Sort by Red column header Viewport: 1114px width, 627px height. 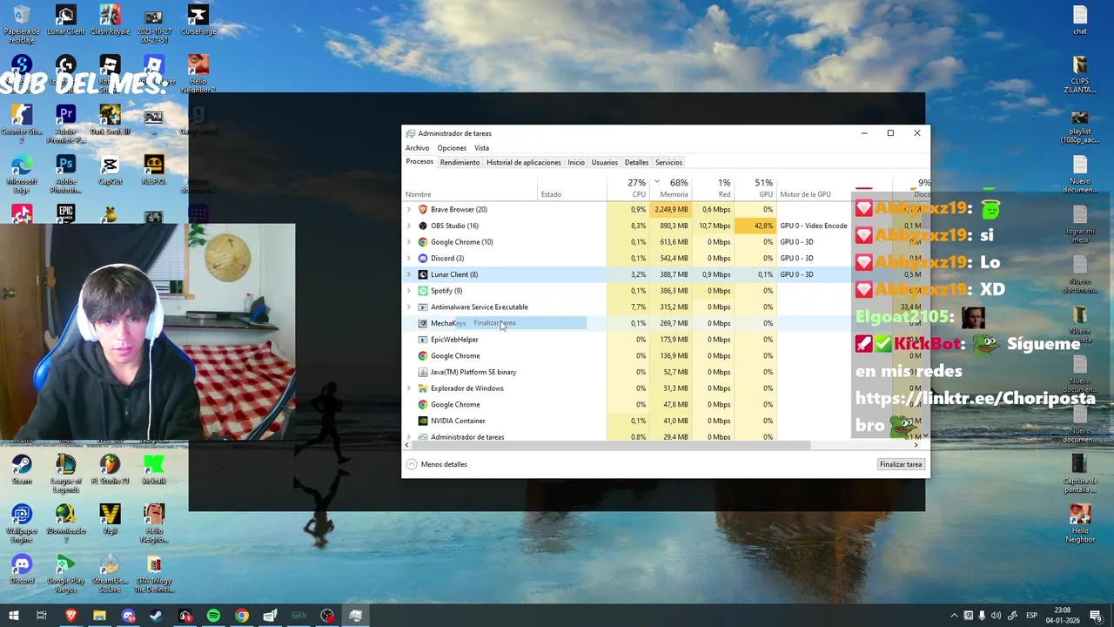713,188
